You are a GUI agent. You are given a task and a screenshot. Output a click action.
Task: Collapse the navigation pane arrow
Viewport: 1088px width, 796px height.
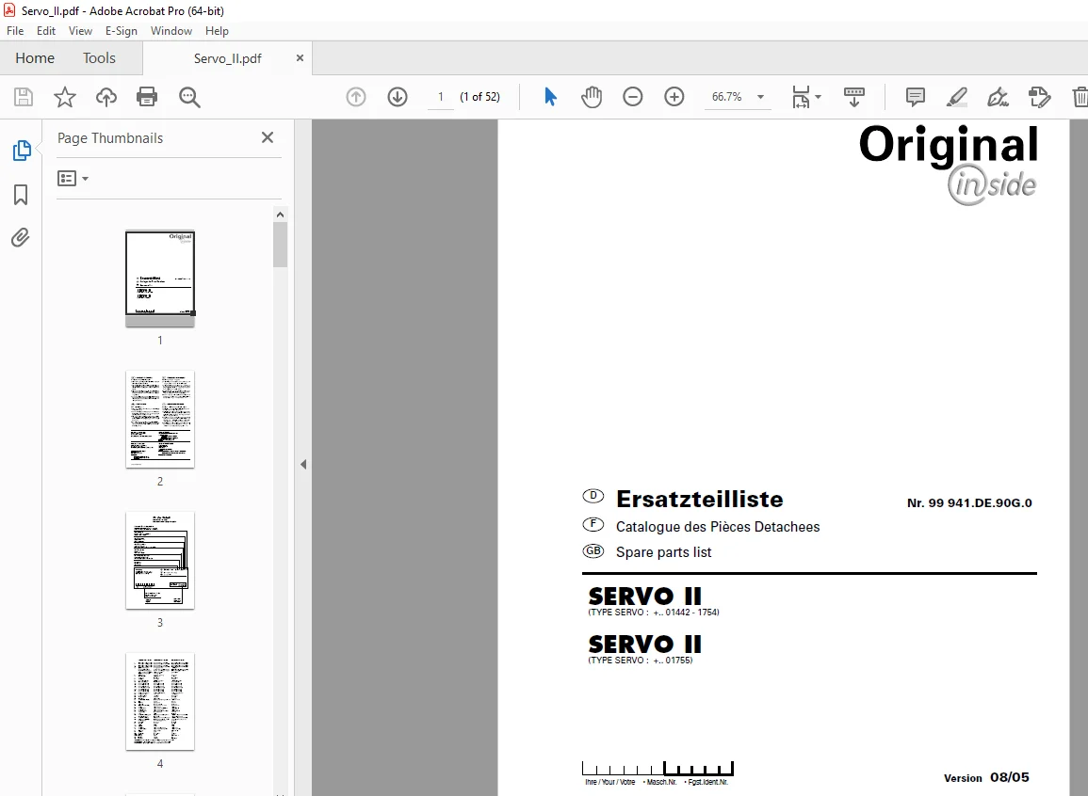[303, 464]
